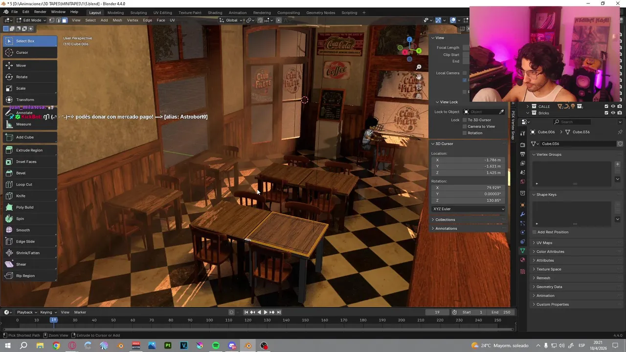The height and width of the screenshot is (352, 626).
Task: Switch to edge select mode
Action: coord(58,20)
